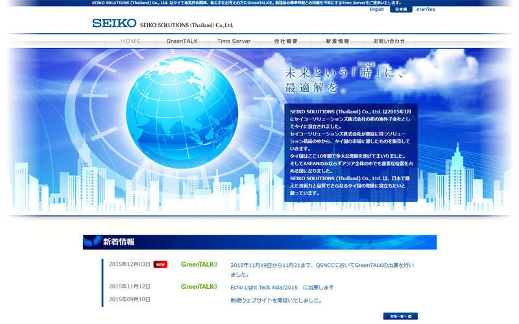Viewport: 519px width, 324px height.
Task: Click date text 2015年09月10日
Action: pyautogui.click(x=129, y=299)
